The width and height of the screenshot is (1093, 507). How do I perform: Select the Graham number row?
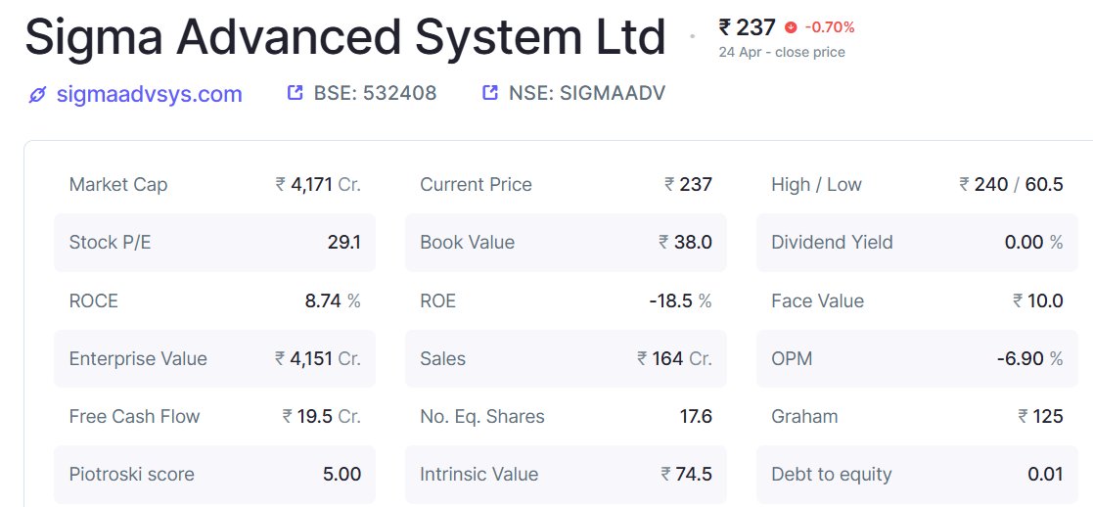(917, 416)
